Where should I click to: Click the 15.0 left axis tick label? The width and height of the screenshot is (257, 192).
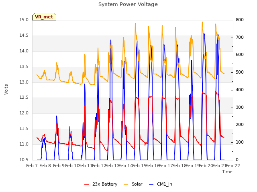pos(24,20)
